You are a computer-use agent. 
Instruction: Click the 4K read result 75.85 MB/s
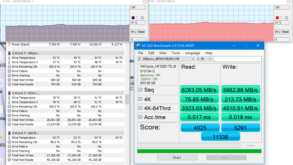click(x=199, y=99)
